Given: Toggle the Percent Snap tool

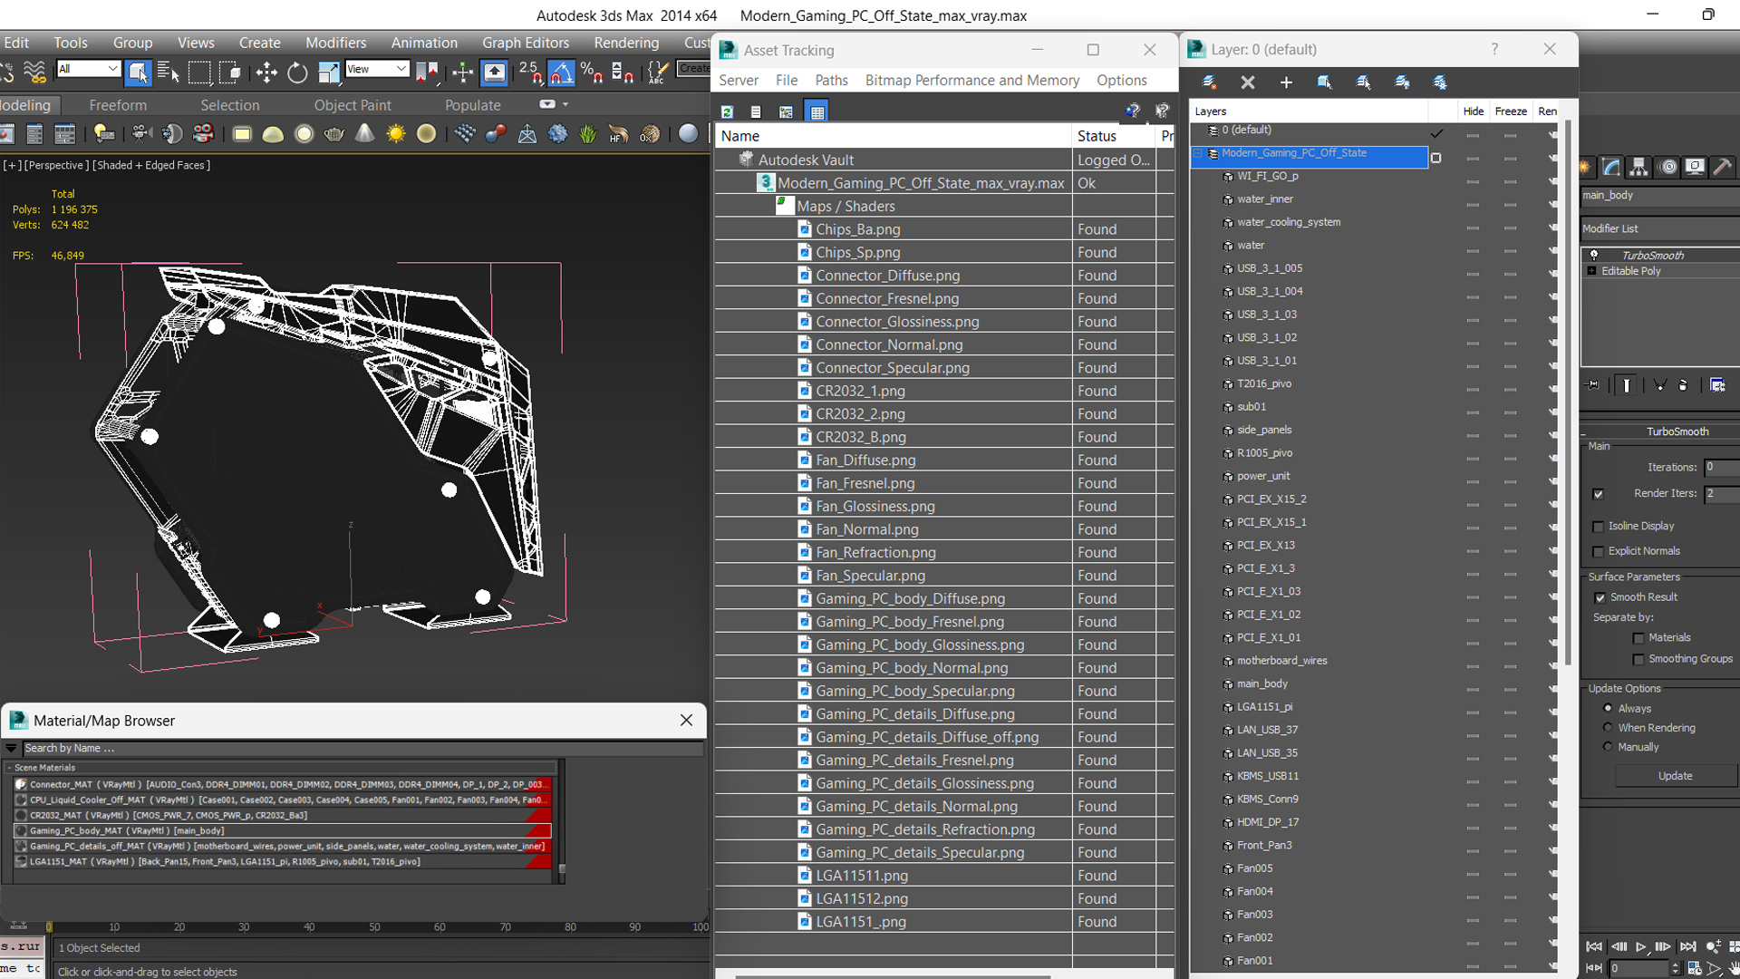Looking at the screenshot, I should 592,72.
